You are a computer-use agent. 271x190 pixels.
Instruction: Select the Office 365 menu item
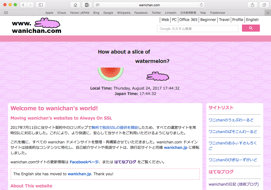click(x=188, y=20)
